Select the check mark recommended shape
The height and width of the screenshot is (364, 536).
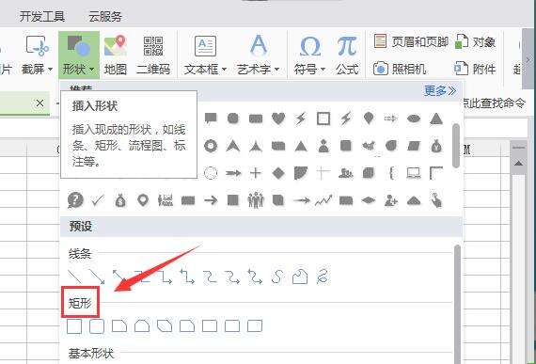[98, 200]
